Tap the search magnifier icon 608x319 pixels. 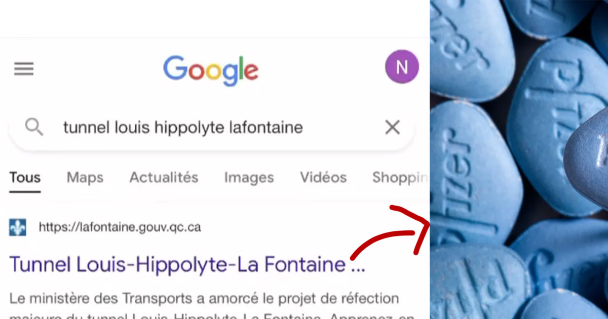(x=34, y=127)
